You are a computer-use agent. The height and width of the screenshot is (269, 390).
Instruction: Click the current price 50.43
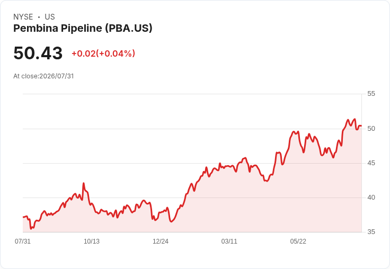click(x=38, y=53)
